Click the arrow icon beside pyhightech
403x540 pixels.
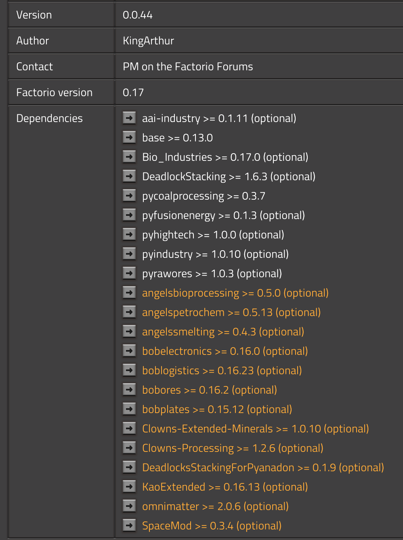pyautogui.click(x=129, y=234)
